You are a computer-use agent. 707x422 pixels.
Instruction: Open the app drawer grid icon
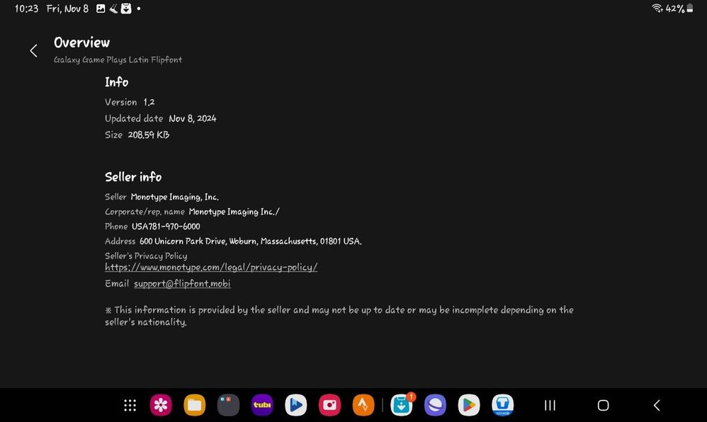coord(130,405)
